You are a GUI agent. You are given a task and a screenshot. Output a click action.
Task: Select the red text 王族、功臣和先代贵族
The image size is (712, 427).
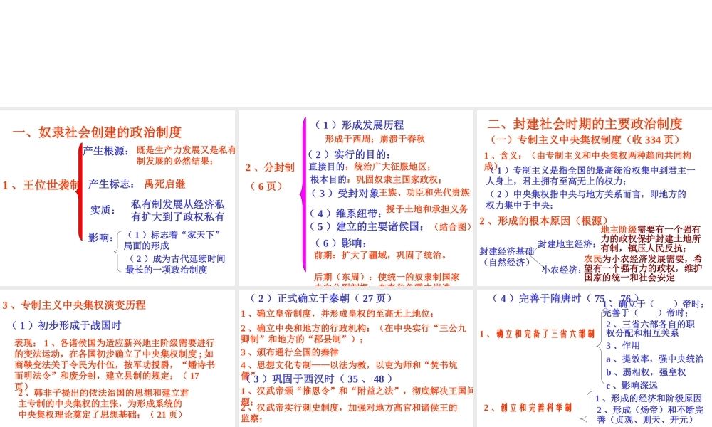tap(424, 192)
